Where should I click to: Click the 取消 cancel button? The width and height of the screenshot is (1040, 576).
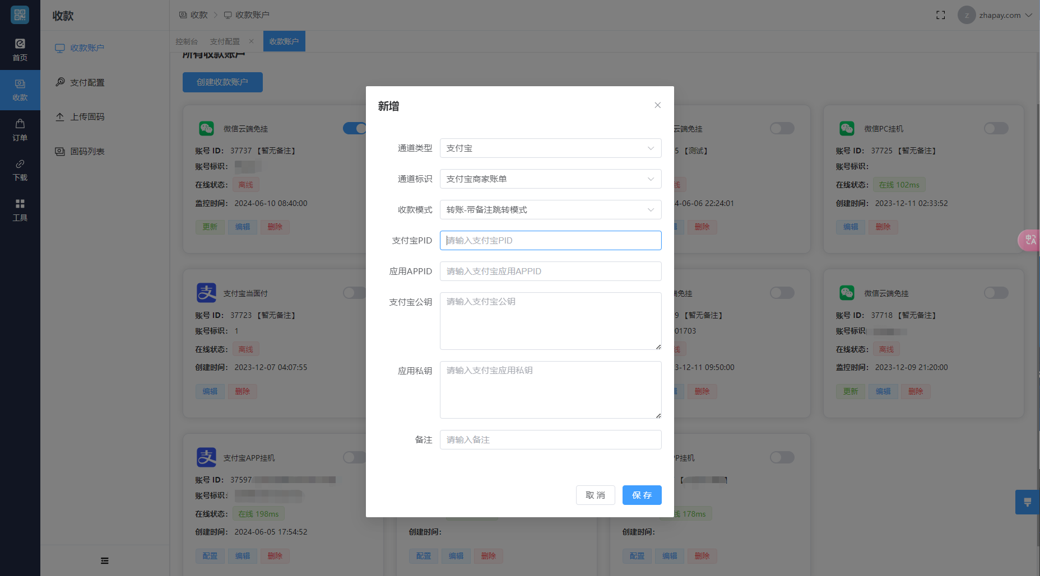[595, 495]
